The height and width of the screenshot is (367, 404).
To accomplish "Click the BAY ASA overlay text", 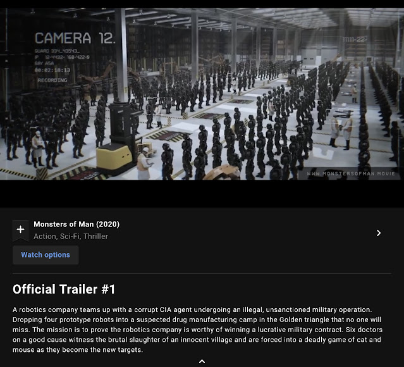I will (44, 63).
